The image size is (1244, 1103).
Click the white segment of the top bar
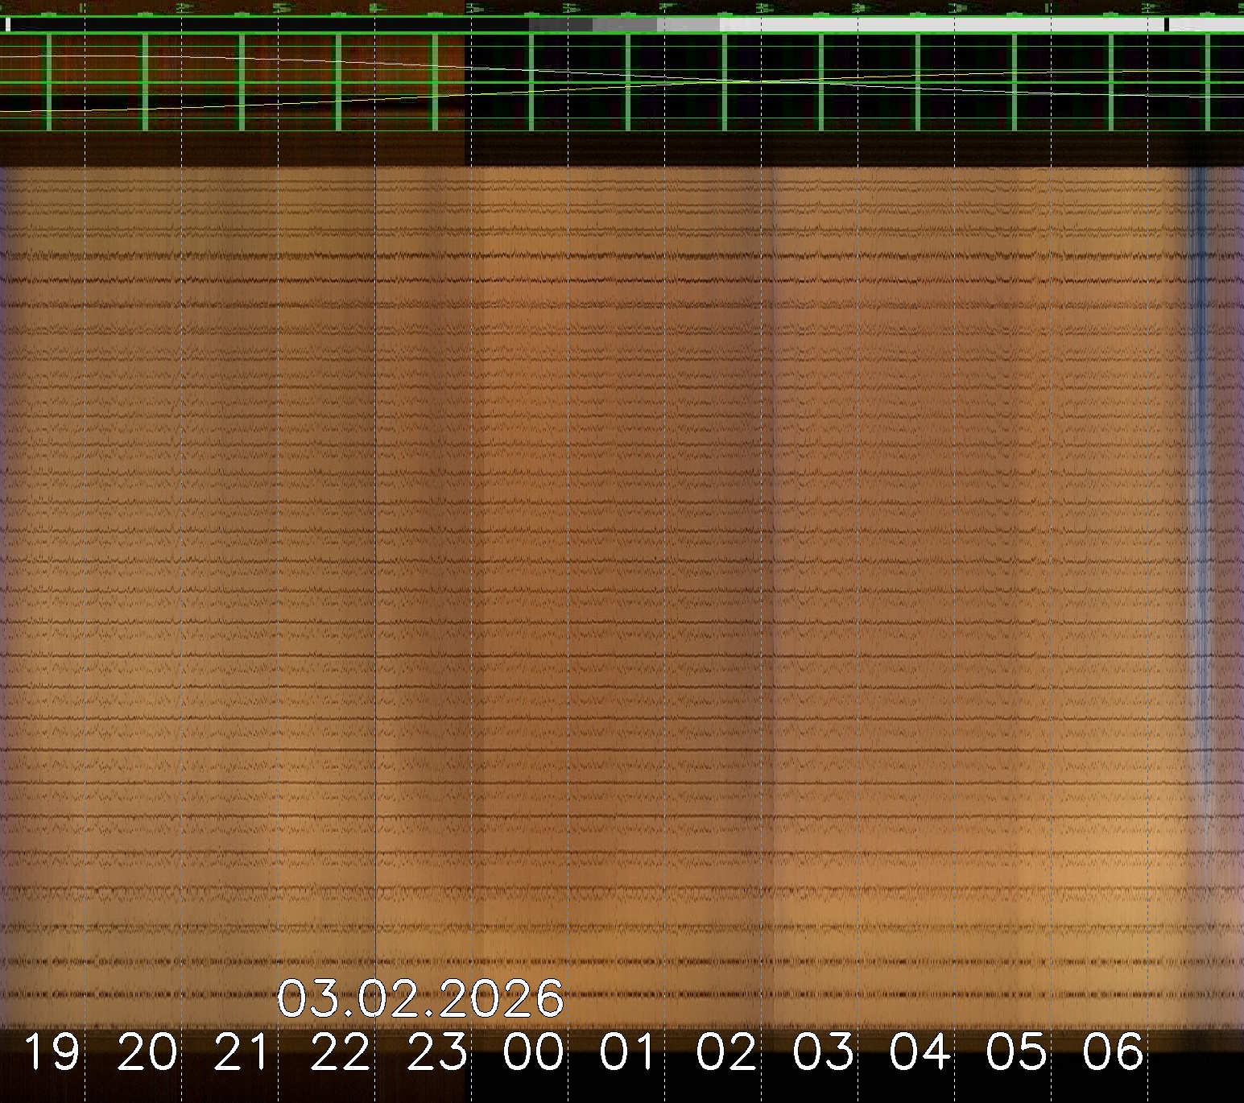coord(942,25)
